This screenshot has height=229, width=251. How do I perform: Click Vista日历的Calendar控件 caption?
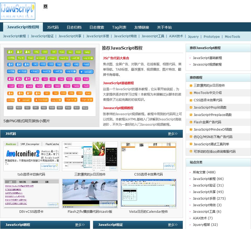pyautogui.click(x=149, y=211)
